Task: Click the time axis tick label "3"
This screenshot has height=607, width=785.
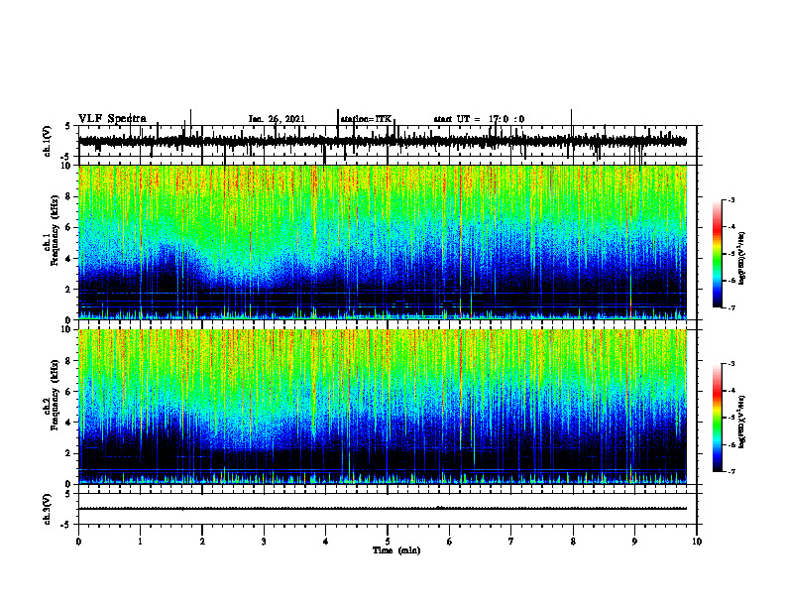Action: click(x=264, y=542)
